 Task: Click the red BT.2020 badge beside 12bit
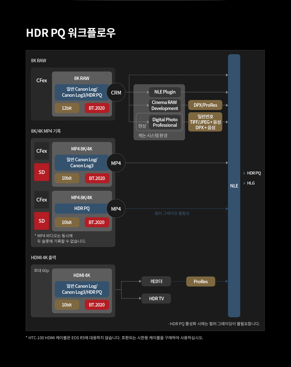coord(97,108)
